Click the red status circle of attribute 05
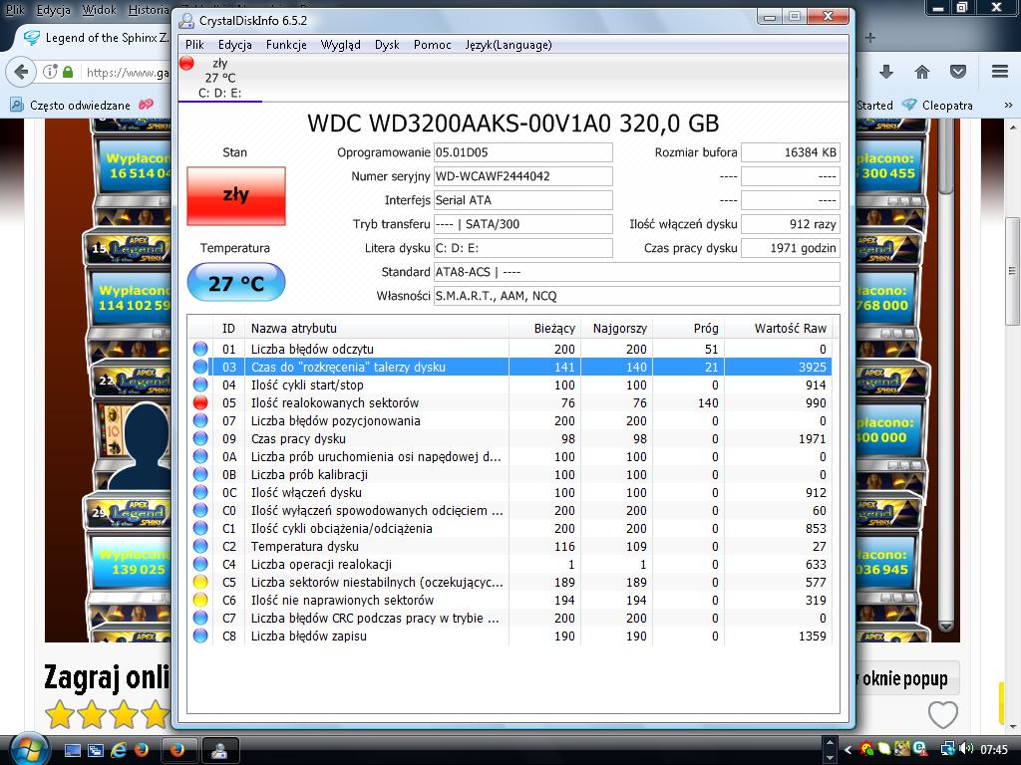 [200, 402]
